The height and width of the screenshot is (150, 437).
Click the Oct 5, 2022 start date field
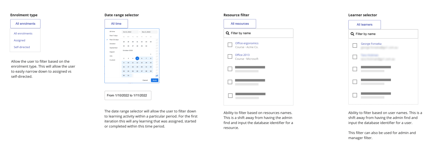click(130, 32)
